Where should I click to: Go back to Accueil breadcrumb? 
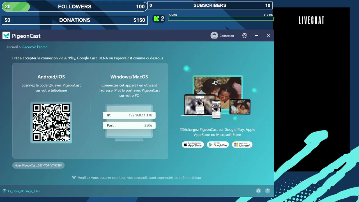click(12, 47)
